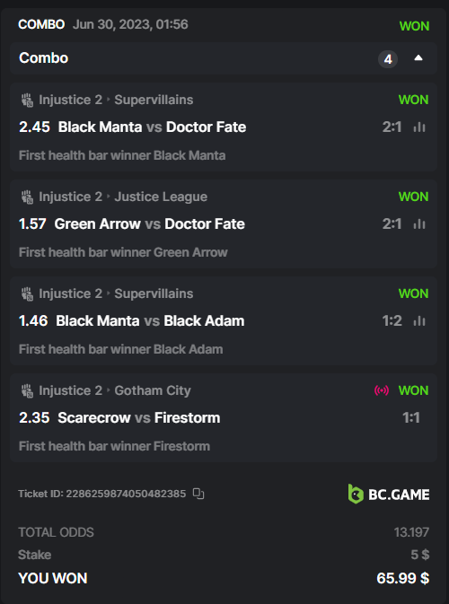Open the Justice League league link
This screenshot has height=604, width=449.
pyautogui.click(x=161, y=197)
